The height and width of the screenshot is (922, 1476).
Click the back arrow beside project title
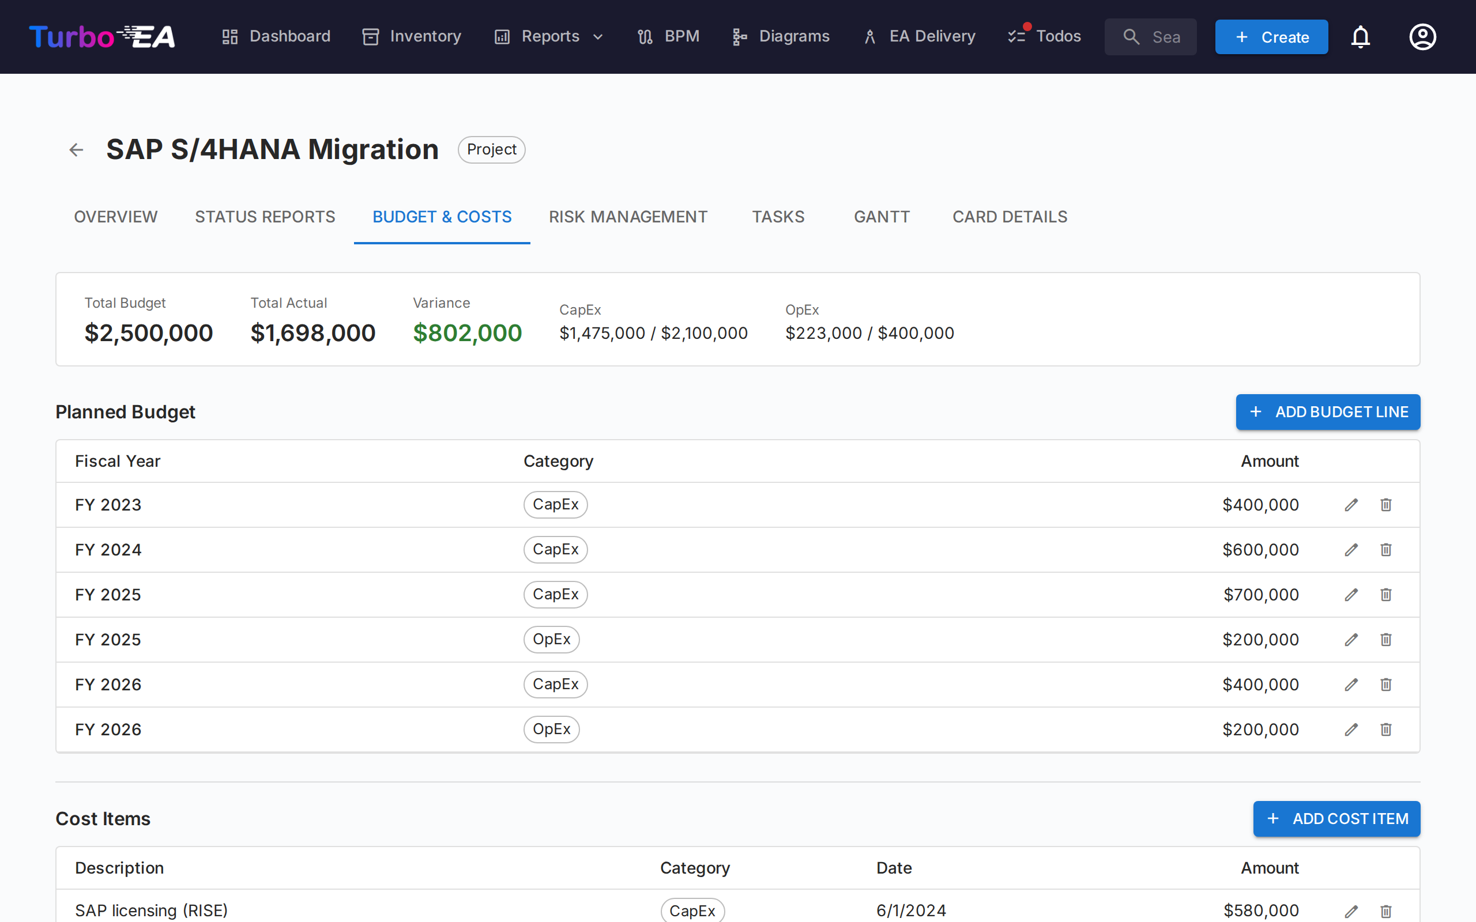(x=76, y=149)
